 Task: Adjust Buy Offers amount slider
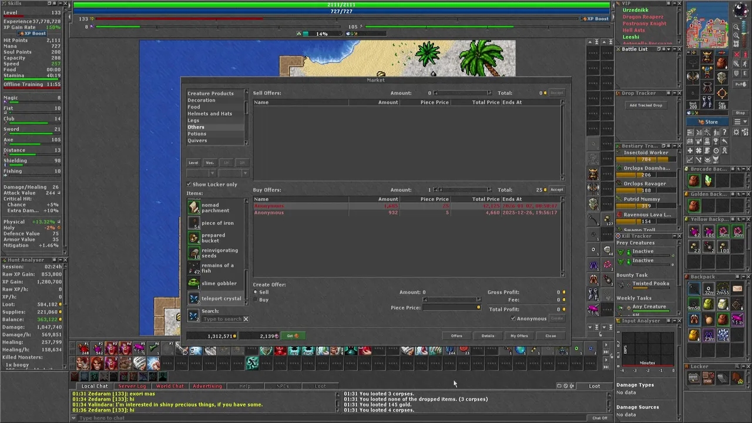point(462,190)
